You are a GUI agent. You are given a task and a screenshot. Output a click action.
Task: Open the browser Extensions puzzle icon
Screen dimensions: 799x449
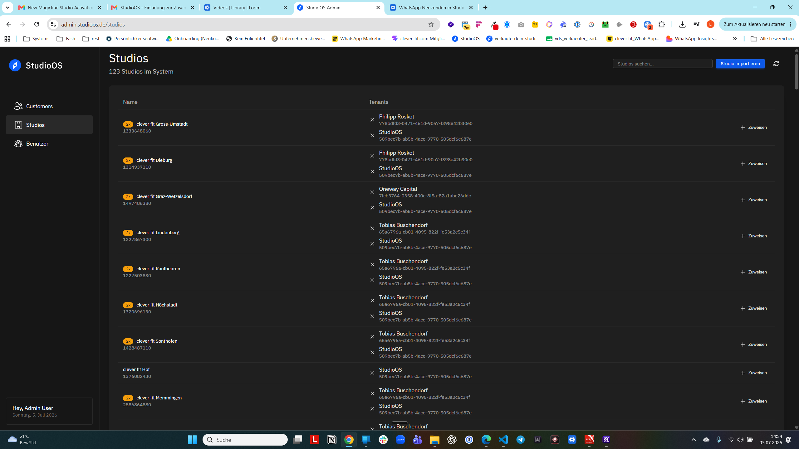tap(661, 24)
